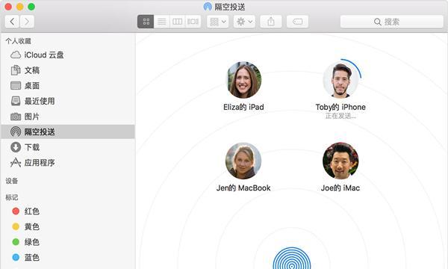Select 图片 in the sidebar
Screen dimensions: 448x269
[68, 117]
